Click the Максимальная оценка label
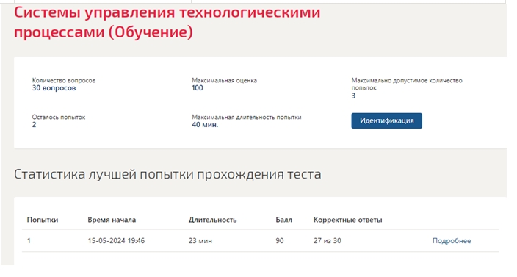The image size is (517, 277). click(x=224, y=80)
